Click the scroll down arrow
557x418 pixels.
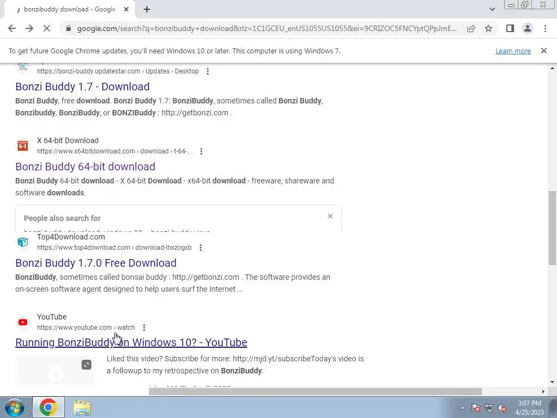coord(552,382)
